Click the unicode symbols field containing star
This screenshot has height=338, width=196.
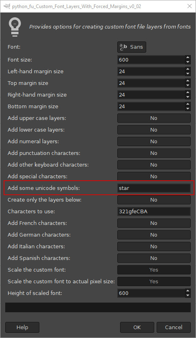tap(154, 188)
